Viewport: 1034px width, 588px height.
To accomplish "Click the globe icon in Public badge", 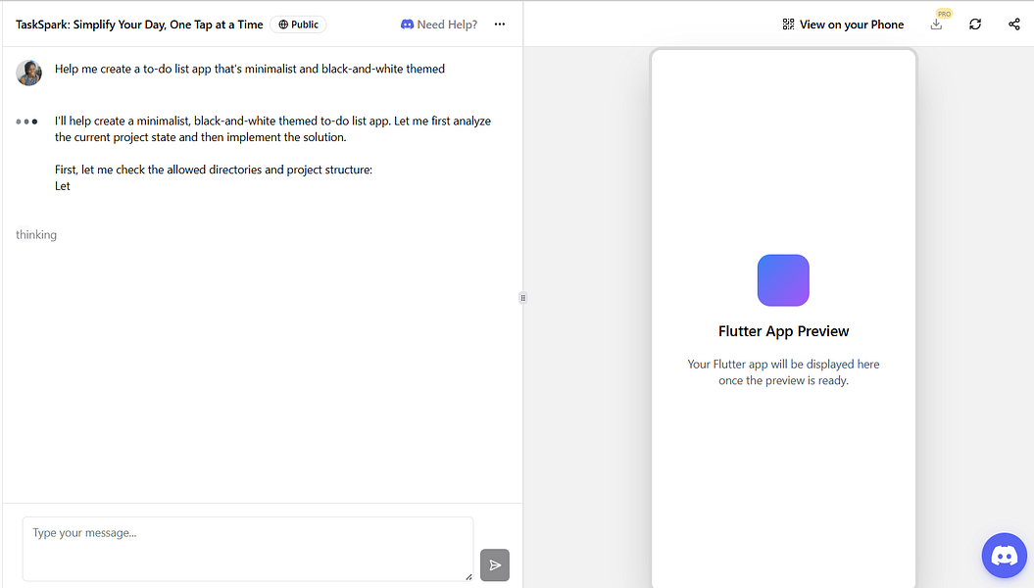I will pyautogui.click(x=283, y=24).
